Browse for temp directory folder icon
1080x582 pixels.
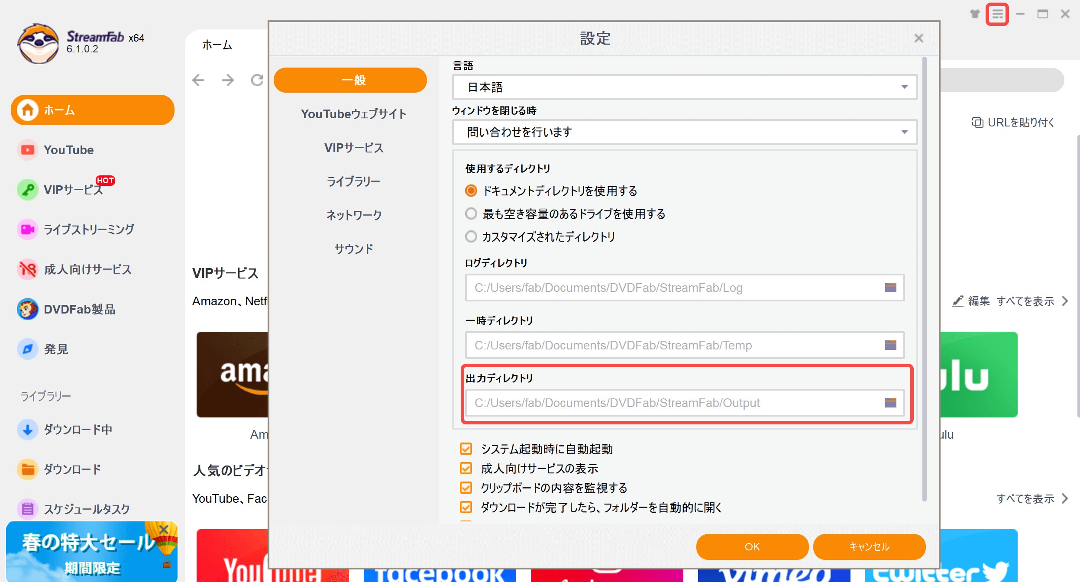(x=890, y=345)
